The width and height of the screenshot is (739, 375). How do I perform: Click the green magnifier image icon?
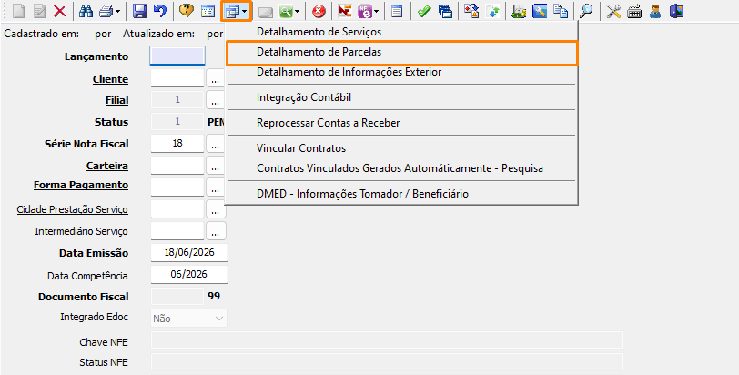tap(286, 11)
